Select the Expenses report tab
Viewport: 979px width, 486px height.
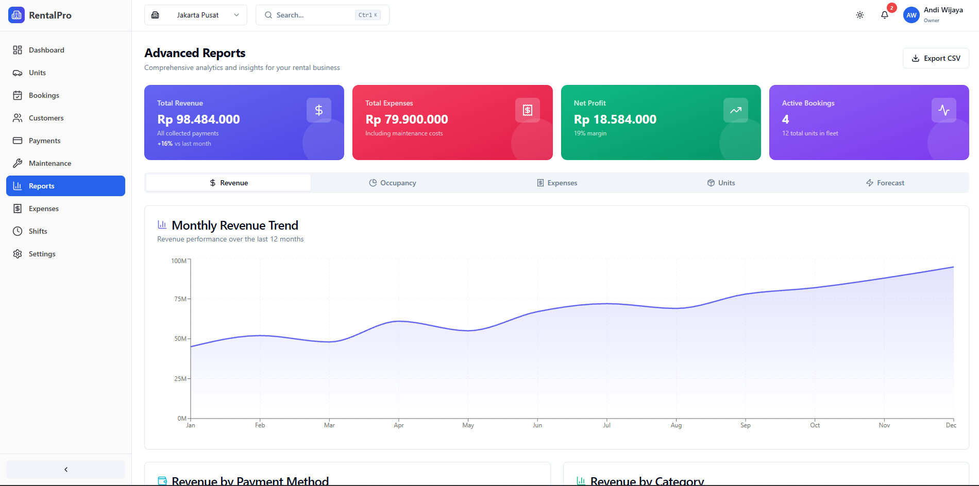pos(557,183)
